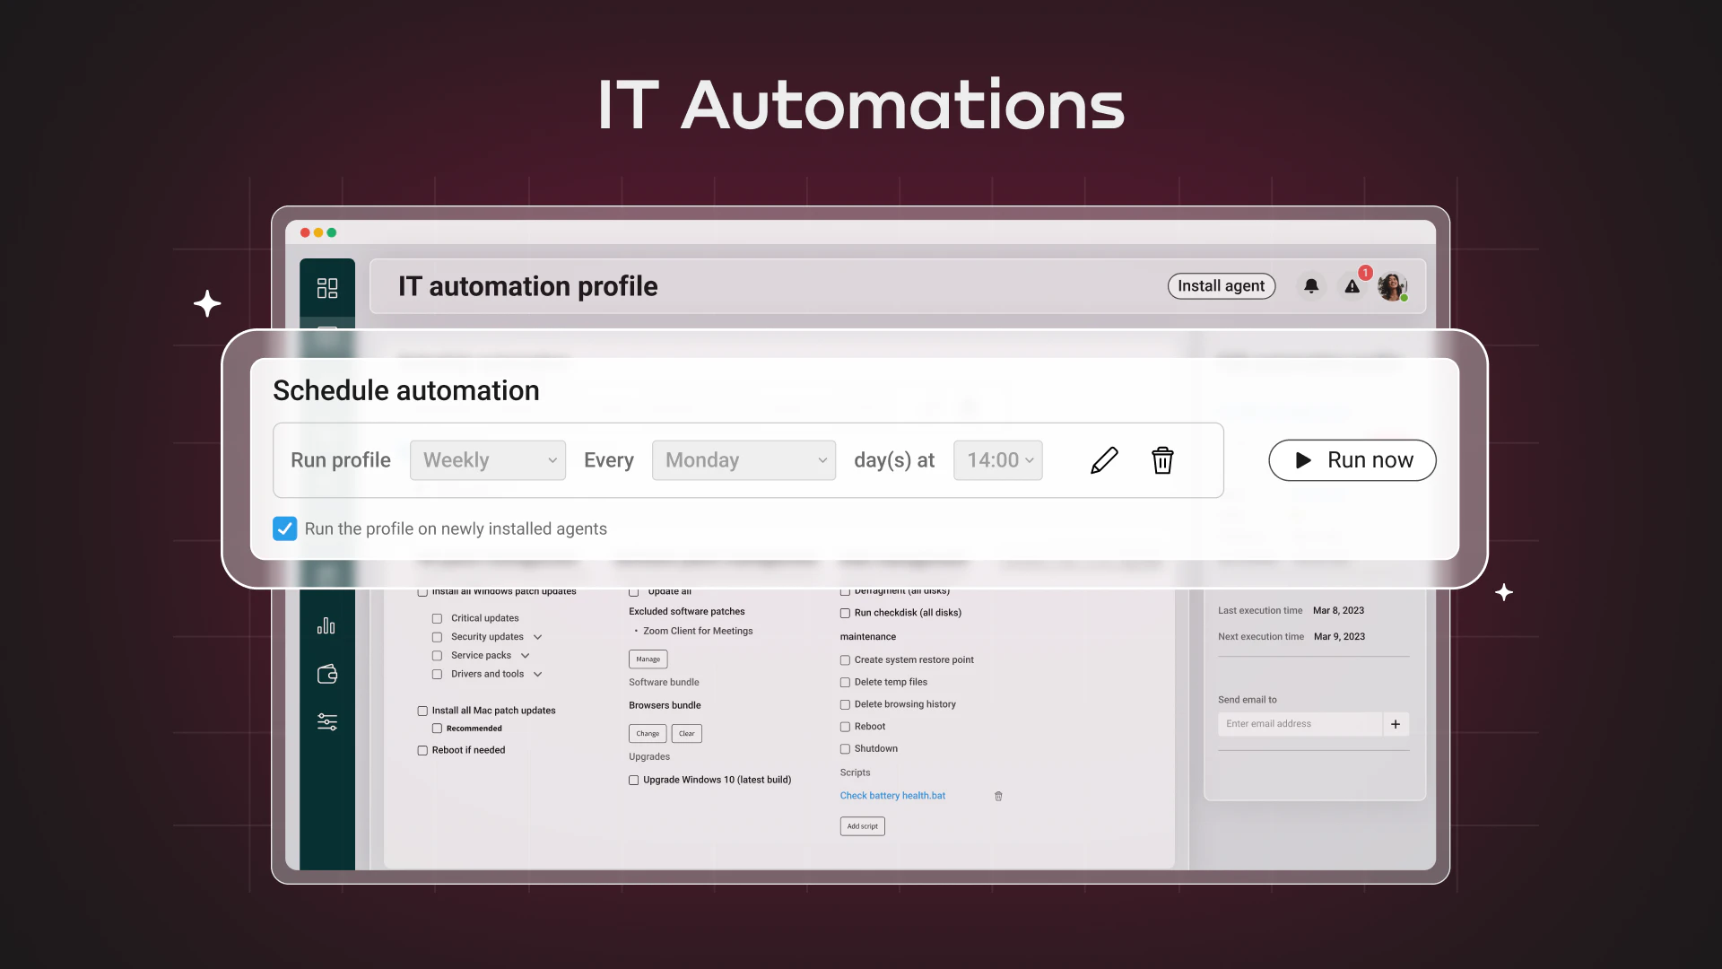Select the analytics bar chart sidebar icon
The height and width of the screenshot is (969, 1722).
[326, 625]
